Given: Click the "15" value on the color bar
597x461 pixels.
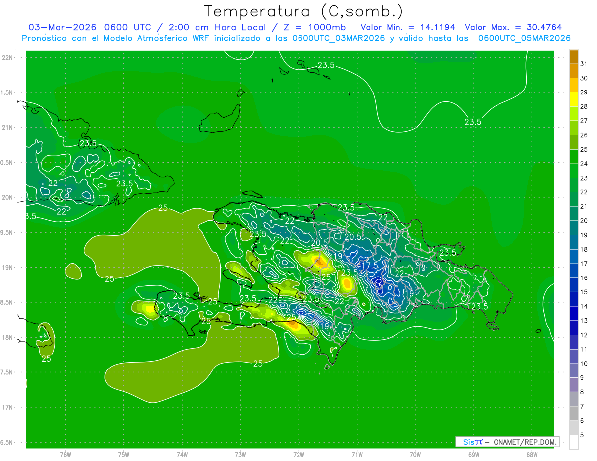Looking at the screenshot, I should (584, 292).
